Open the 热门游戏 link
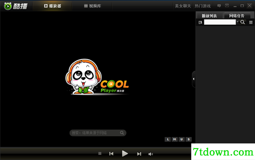Screen dimensions: 255x160 coord(203,6)
